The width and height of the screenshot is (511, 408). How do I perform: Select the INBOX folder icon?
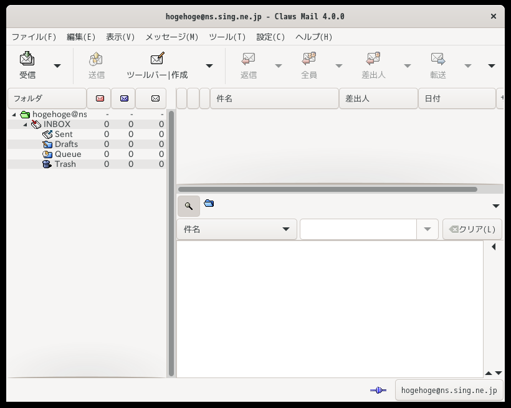36,124
